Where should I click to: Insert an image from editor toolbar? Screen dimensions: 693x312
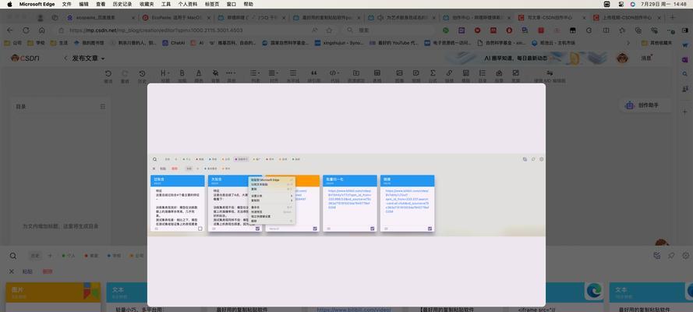click(400, 76)
